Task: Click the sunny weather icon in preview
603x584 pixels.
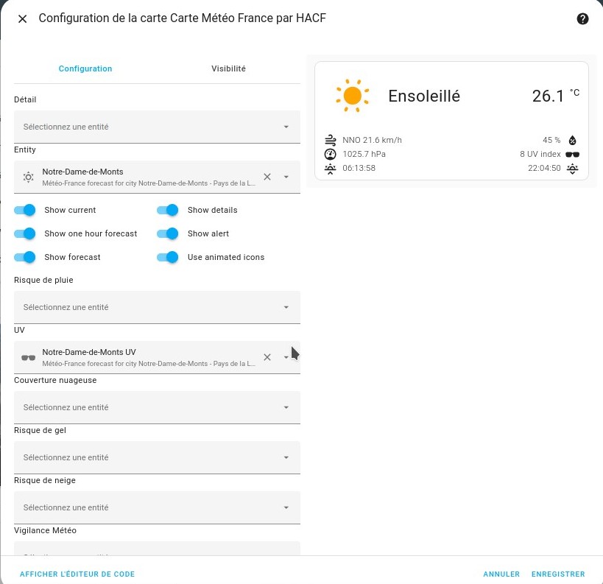Action: (x=352, y=96)
